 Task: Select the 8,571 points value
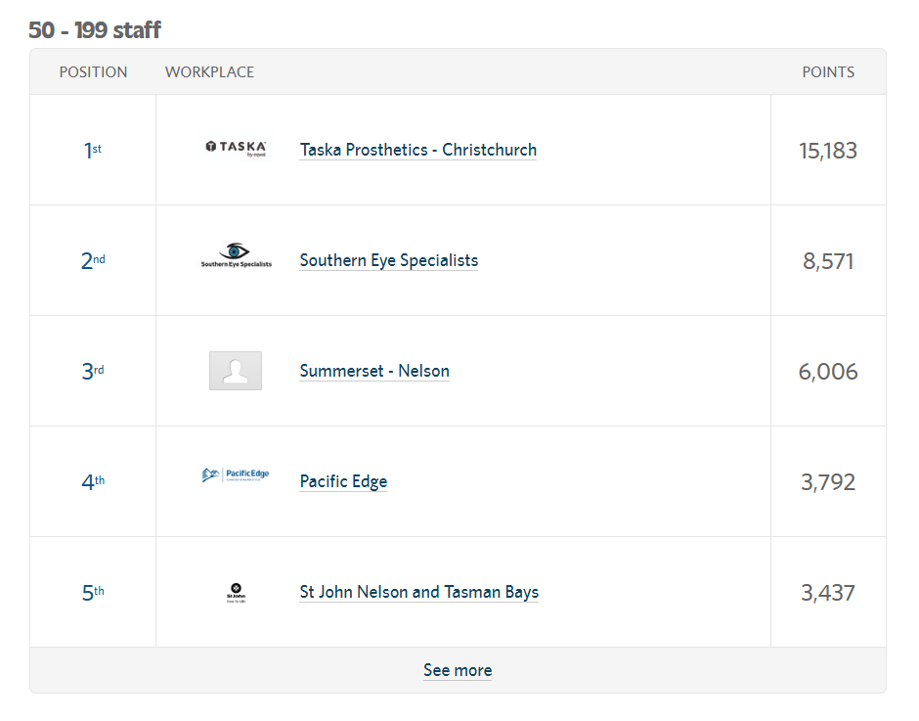point(828,261)
